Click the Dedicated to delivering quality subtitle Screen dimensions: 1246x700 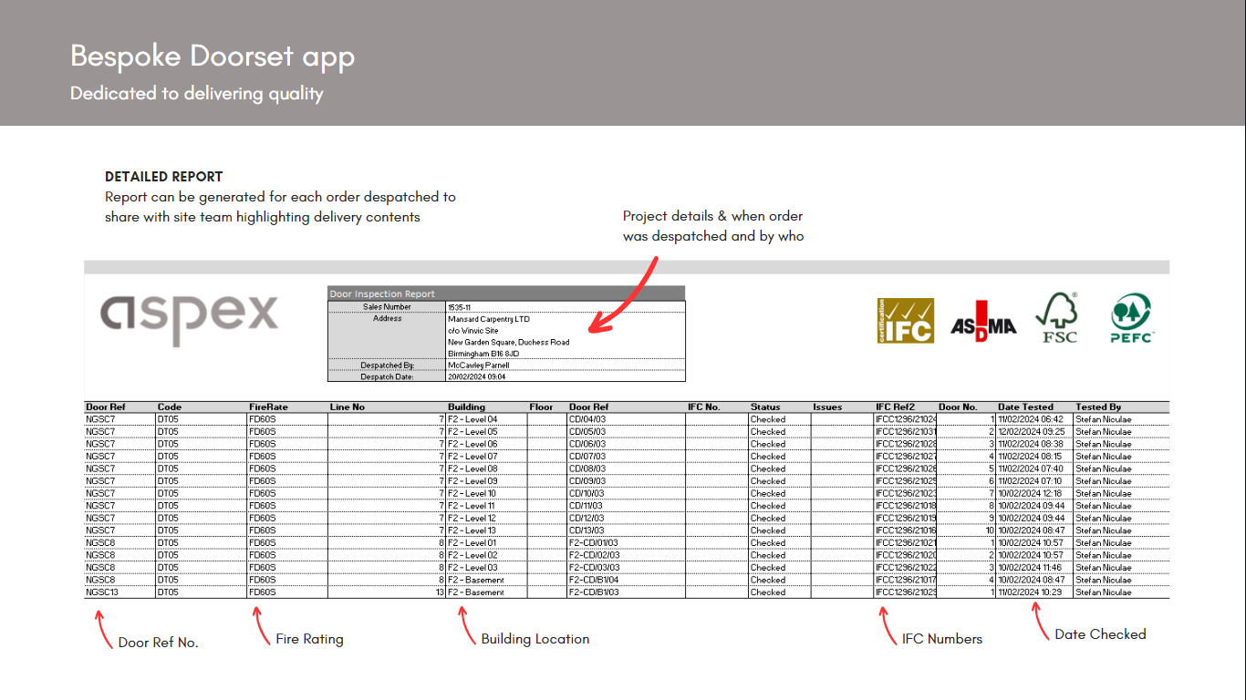point(197,93)
